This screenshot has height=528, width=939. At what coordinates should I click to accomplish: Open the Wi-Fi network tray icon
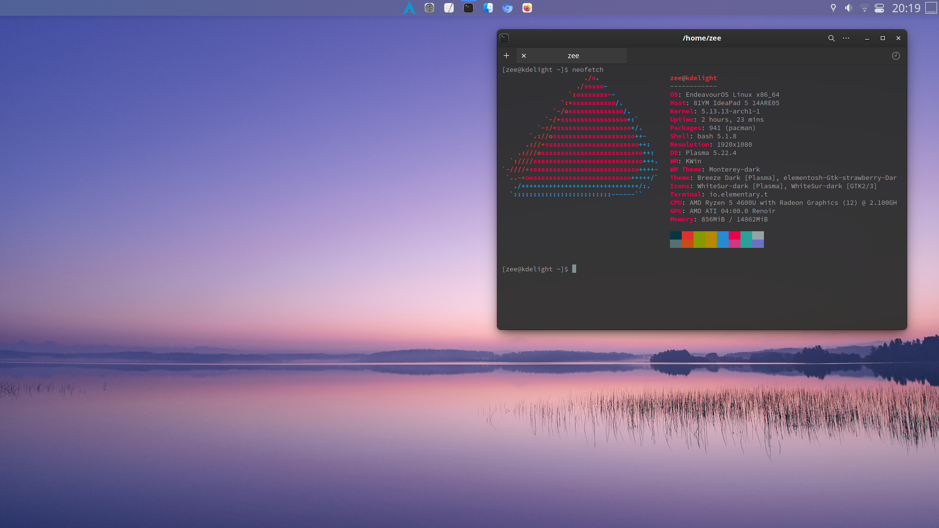tap(864, 8)
